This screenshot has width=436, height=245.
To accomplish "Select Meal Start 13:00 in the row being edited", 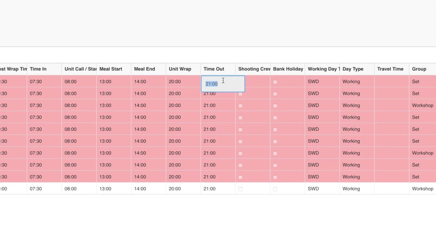I will [x=114, y=81].
